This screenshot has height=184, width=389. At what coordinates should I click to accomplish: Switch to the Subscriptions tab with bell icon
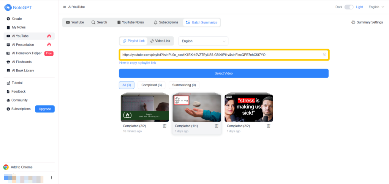(166, 22)
